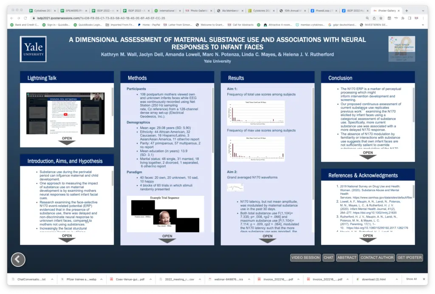The height and width of the screenshot is (294, 435).
Task: Switch to the Photo Galleries browser tab
Action: (x=198, y=11)
